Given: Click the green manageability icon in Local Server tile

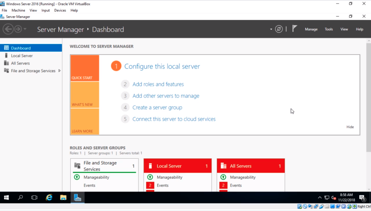Looking at the screenshot, I should (150, 177).
